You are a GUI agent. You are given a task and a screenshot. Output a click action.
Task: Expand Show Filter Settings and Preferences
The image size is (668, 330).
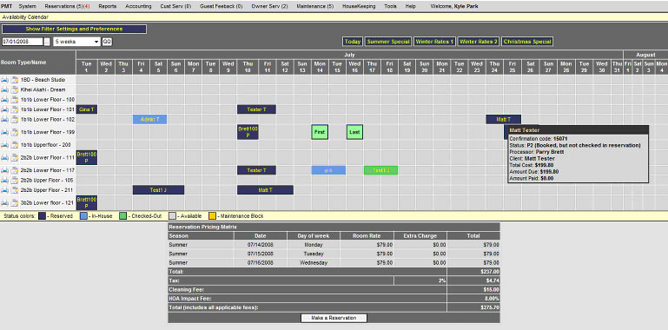point(74,29)
